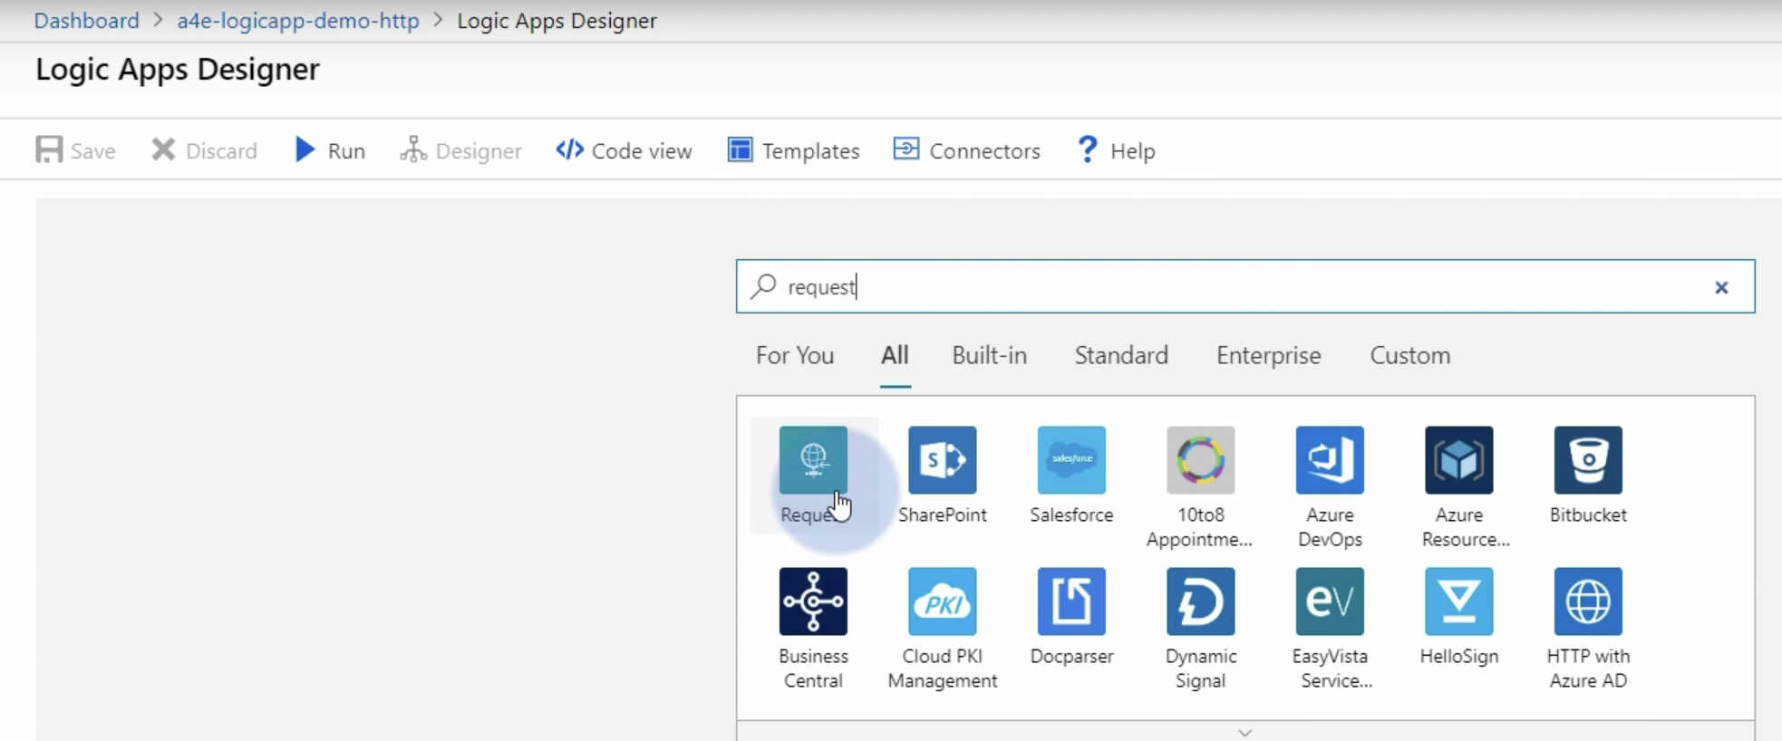
Task: Click the Bitbucket label text
Action: (1588, 515)
